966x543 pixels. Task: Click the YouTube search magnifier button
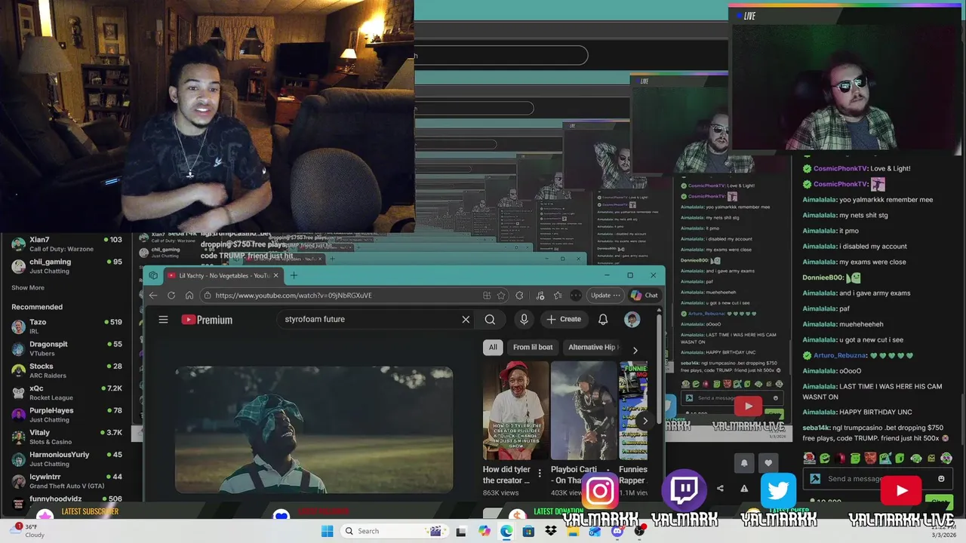pos(490,320)
